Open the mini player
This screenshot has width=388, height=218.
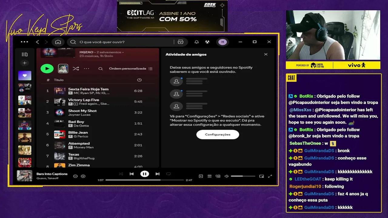(262, 176)
